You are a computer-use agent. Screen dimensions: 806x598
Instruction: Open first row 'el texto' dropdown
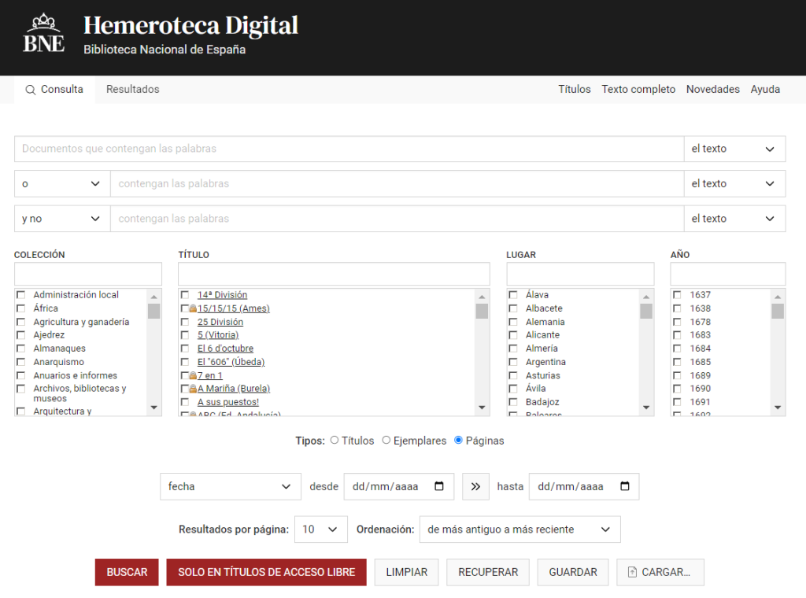(734, 149)
